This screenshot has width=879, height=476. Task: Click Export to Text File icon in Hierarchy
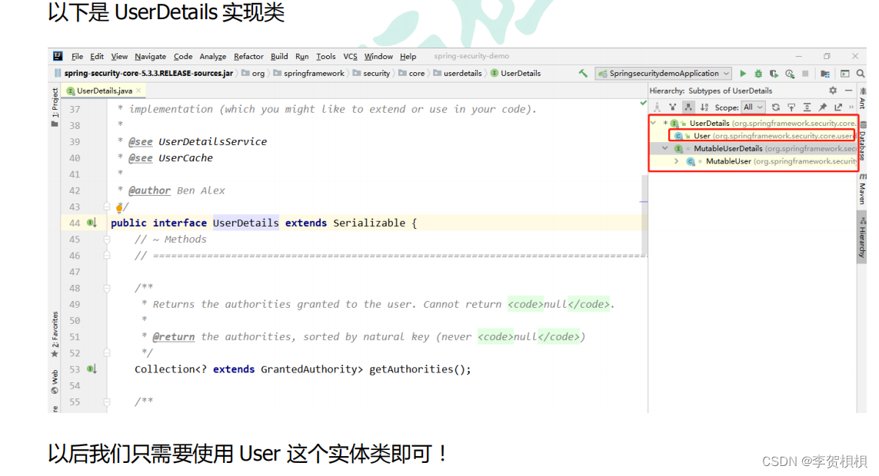[x=838, y=107]
